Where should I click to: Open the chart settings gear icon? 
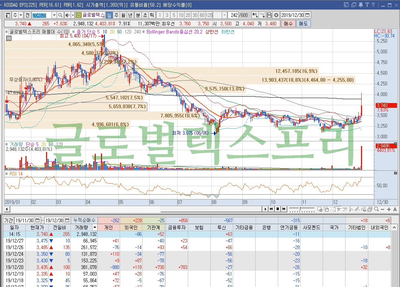coord(276,15)
